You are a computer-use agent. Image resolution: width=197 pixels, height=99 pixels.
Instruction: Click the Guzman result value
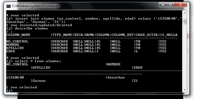click(39, 81)
